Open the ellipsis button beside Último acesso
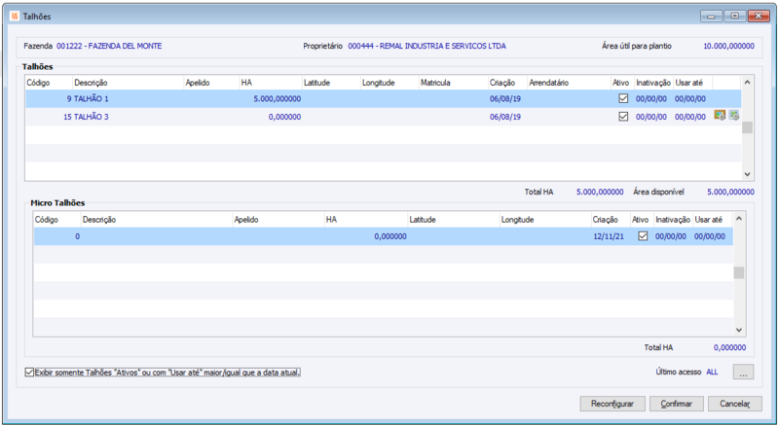This screenshot has height=426, width=779. click(743, 372)
